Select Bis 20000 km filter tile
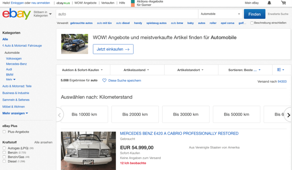Image resolution: width=292 pixels, height=170 pixels. pyautogui.click(x=135, y=115)
